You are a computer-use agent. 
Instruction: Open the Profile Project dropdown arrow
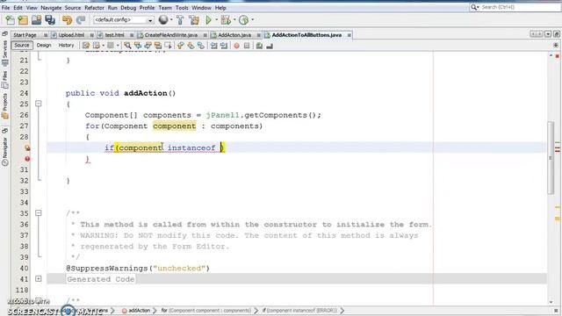click(x=253, y=20)
